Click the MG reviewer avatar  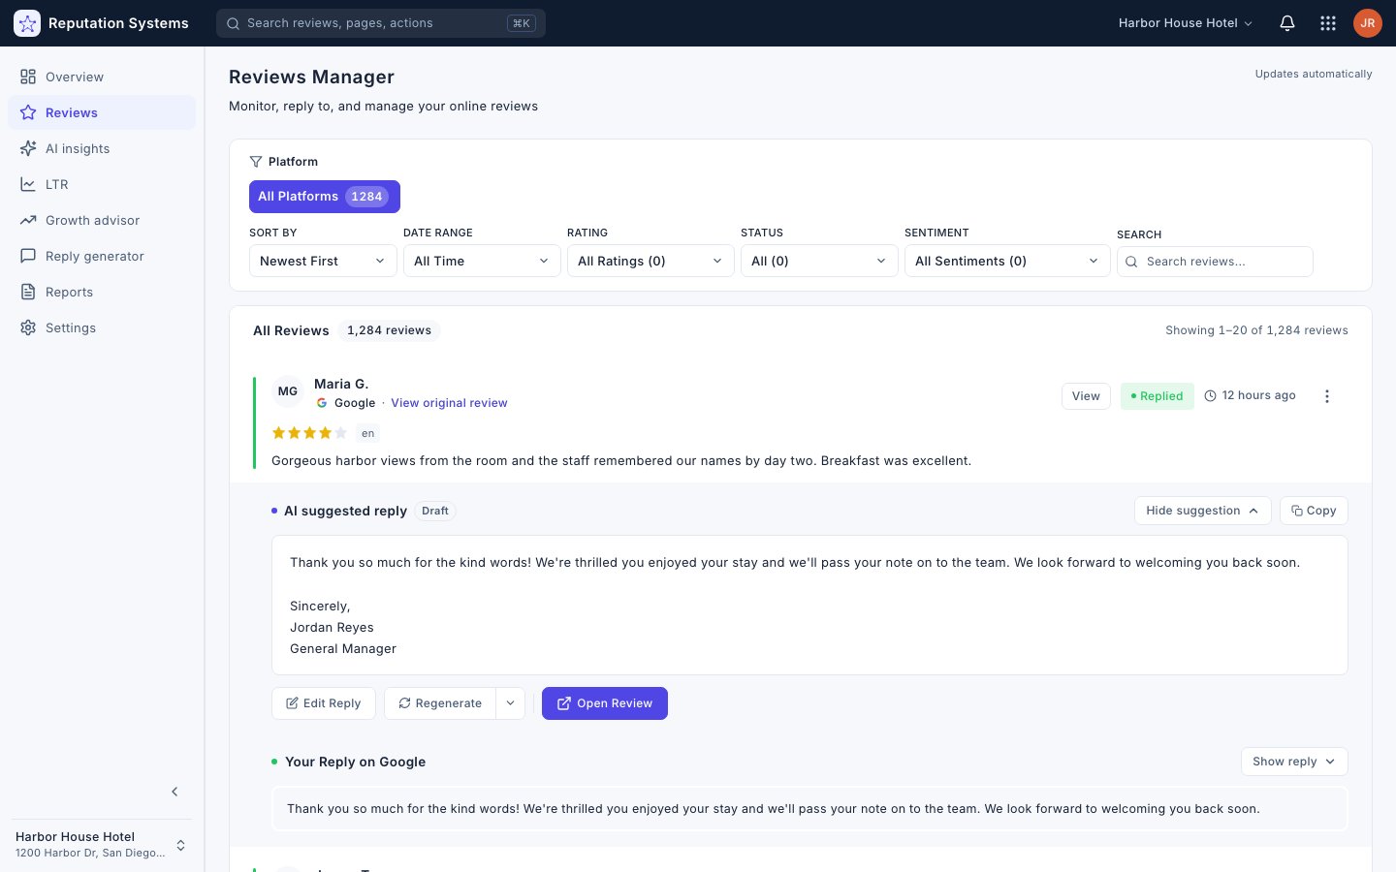[288, 391]
